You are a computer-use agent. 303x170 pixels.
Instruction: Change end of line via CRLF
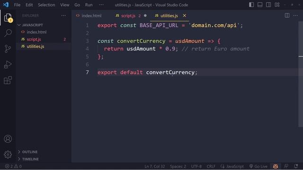pos(211,166)
